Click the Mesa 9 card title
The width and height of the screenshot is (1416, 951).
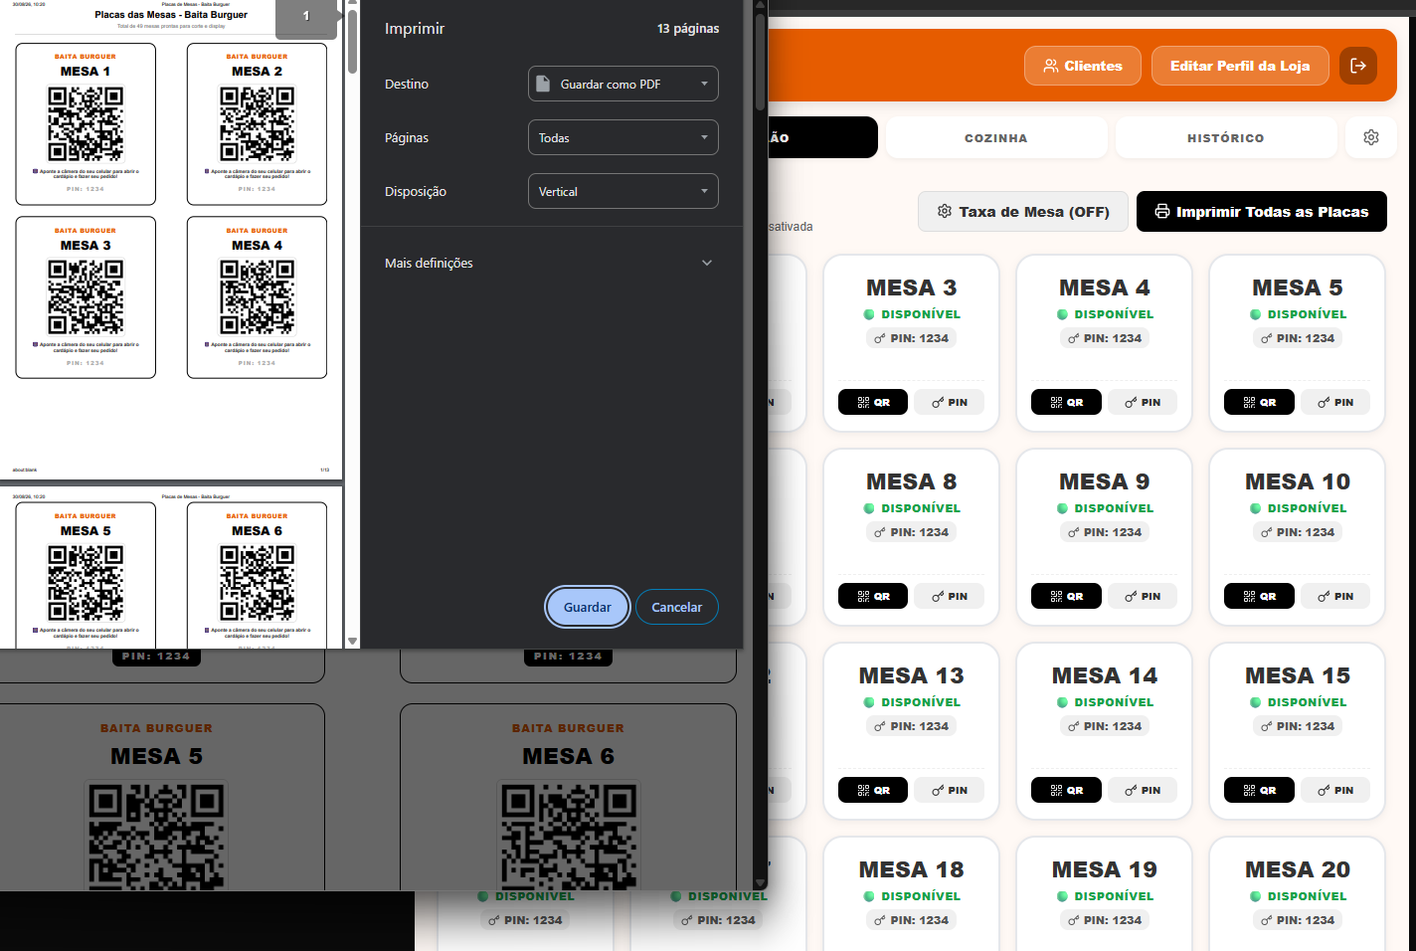click(1104, 481)
